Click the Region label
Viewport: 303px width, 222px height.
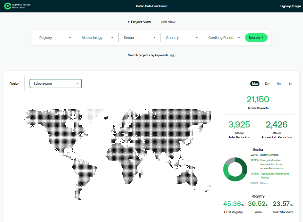(x=14, y=83)
